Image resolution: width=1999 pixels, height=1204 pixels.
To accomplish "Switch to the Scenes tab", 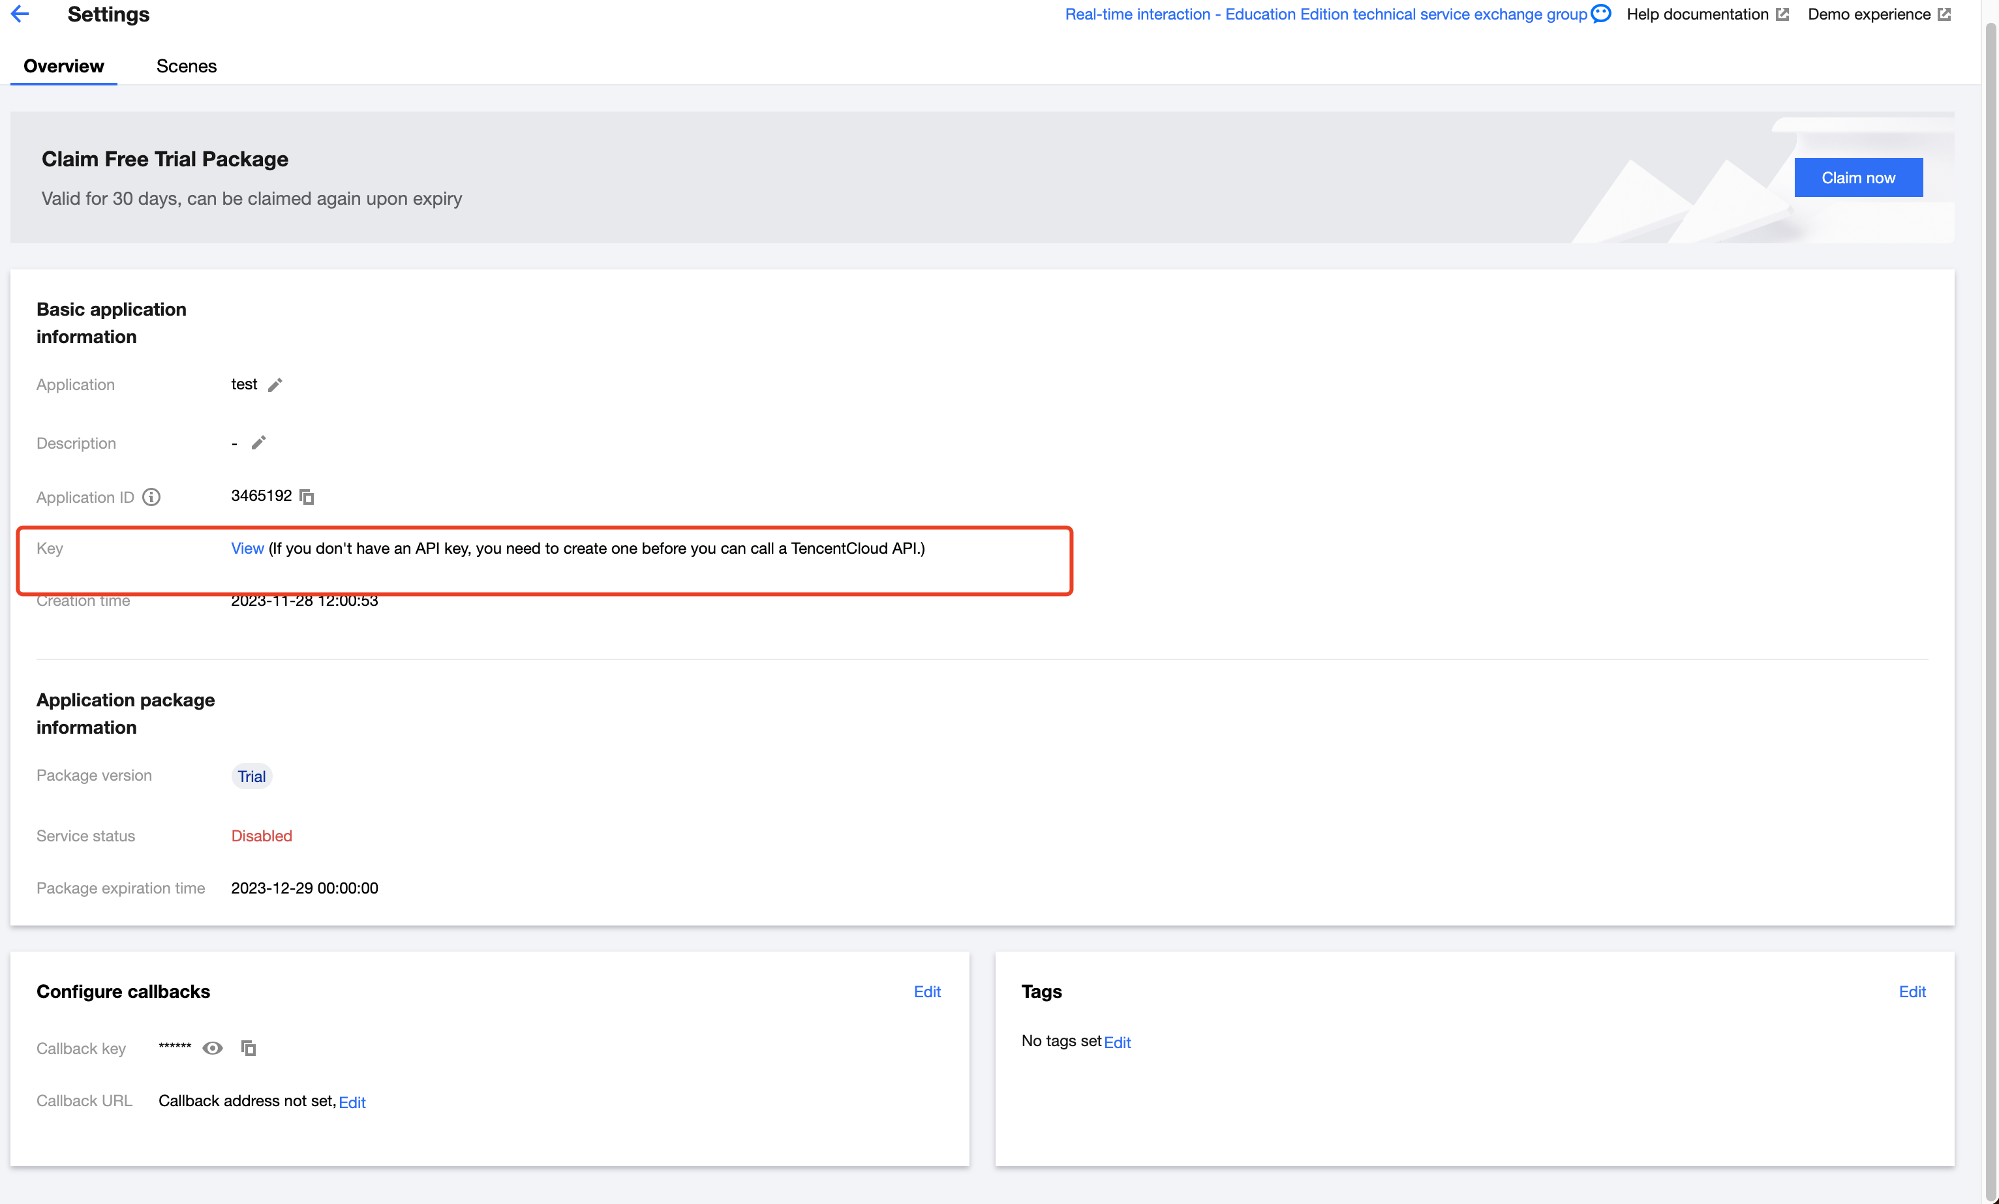I will 186,66.
